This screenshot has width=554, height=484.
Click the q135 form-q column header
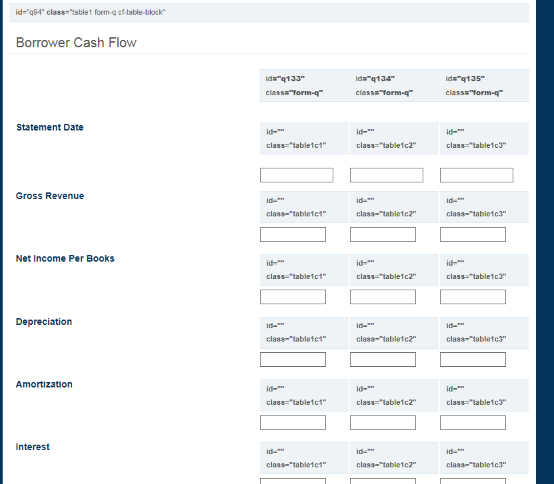coord(485,86)
